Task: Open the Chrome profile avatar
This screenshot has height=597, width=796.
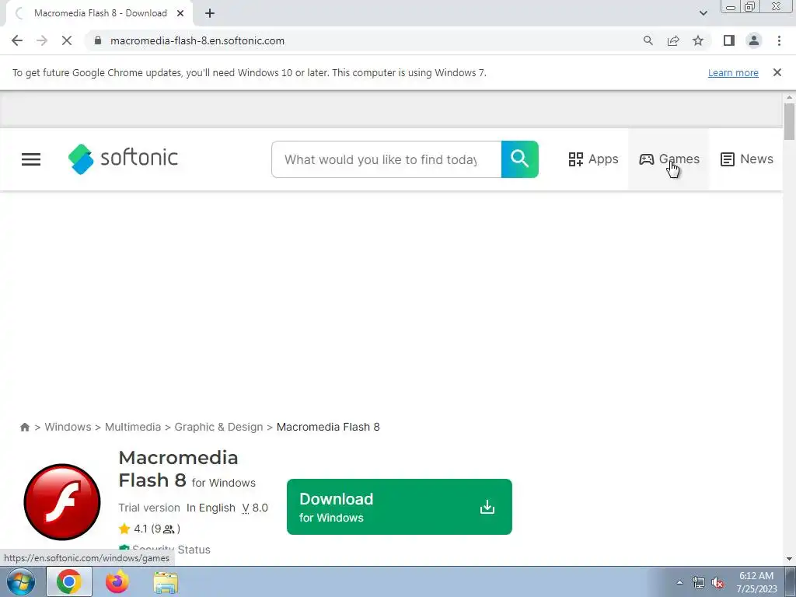Action: pos(754,40)
